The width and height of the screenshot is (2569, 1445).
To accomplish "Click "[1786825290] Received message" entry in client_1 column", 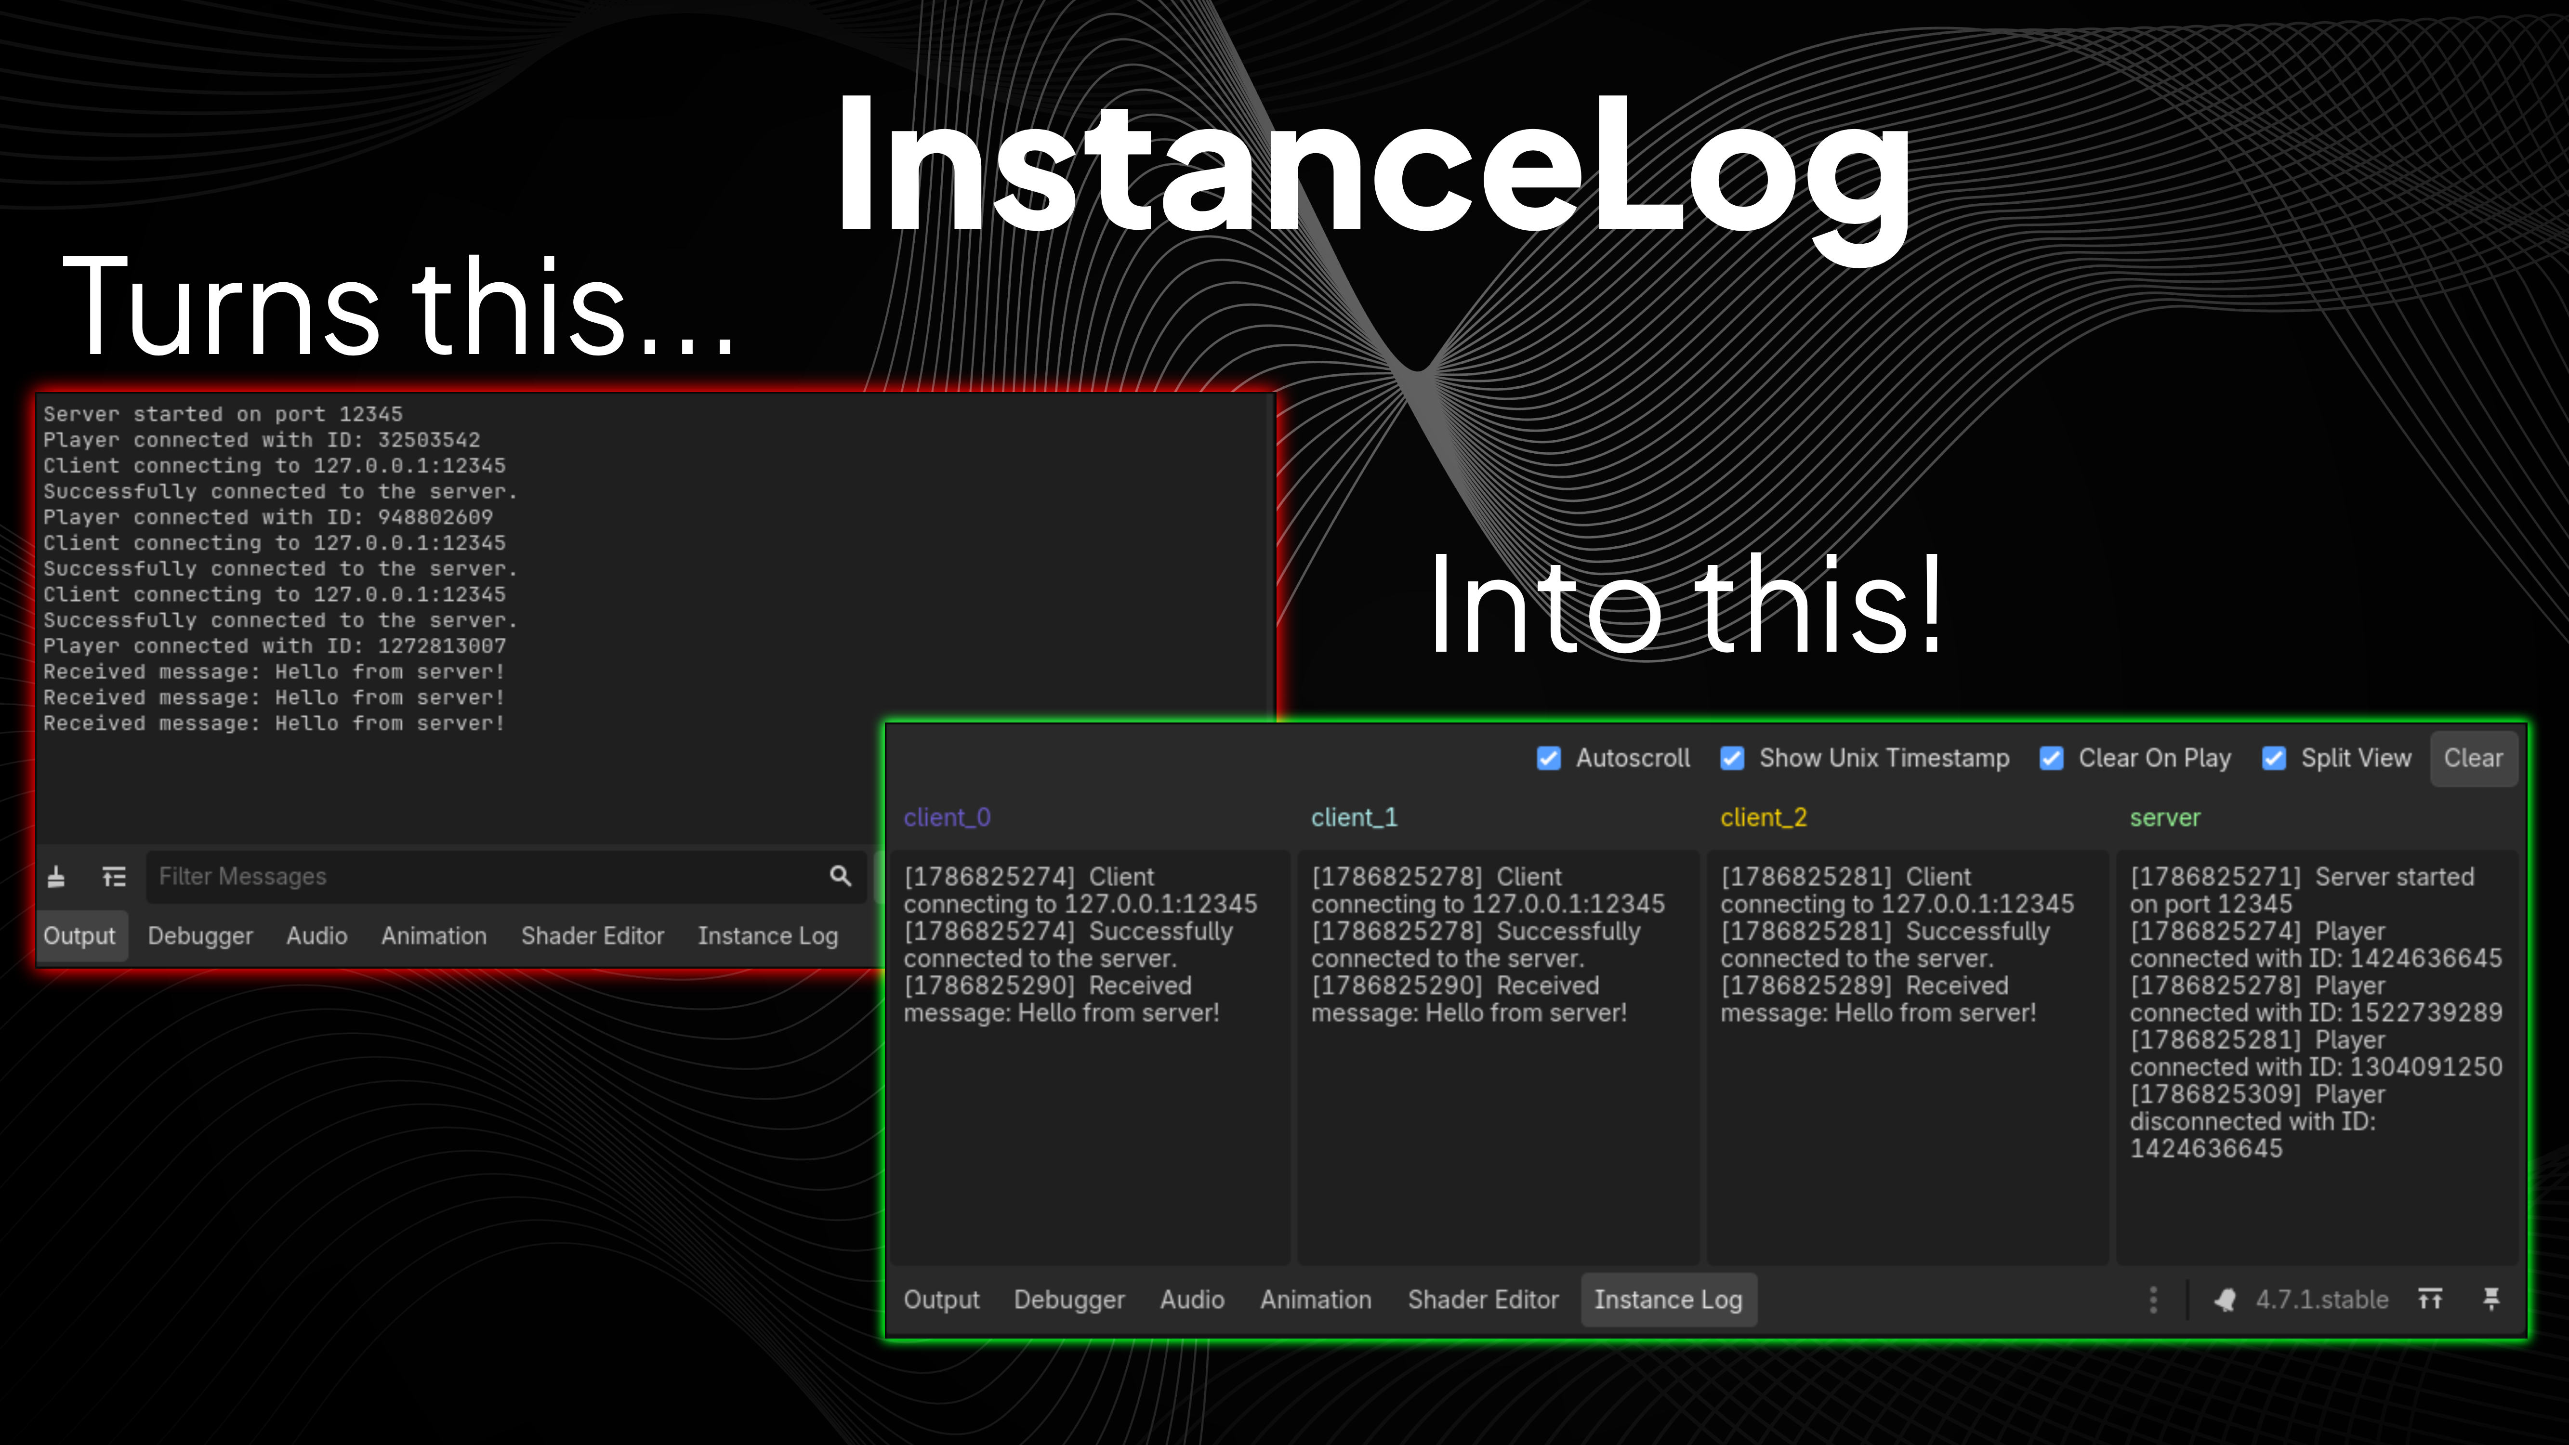I will click(1469, 999).
